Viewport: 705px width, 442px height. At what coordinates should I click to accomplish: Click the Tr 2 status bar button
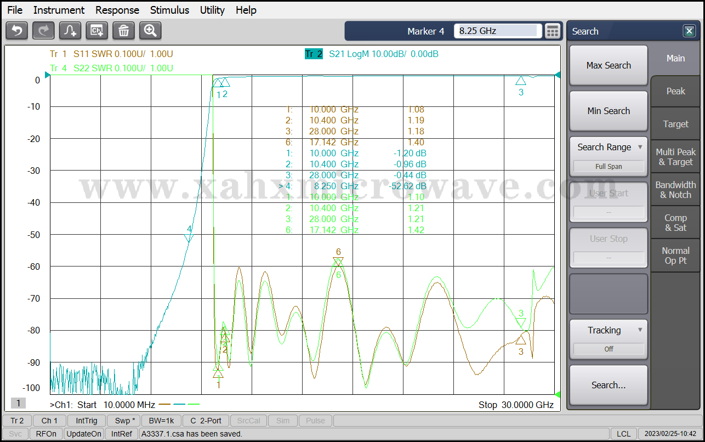17,421
